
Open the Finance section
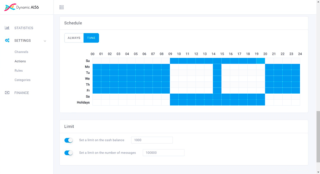tap(22, 93)
